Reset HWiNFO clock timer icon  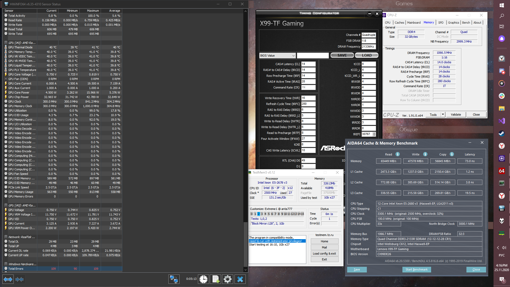pyautogui.click(x=203, y=279)
